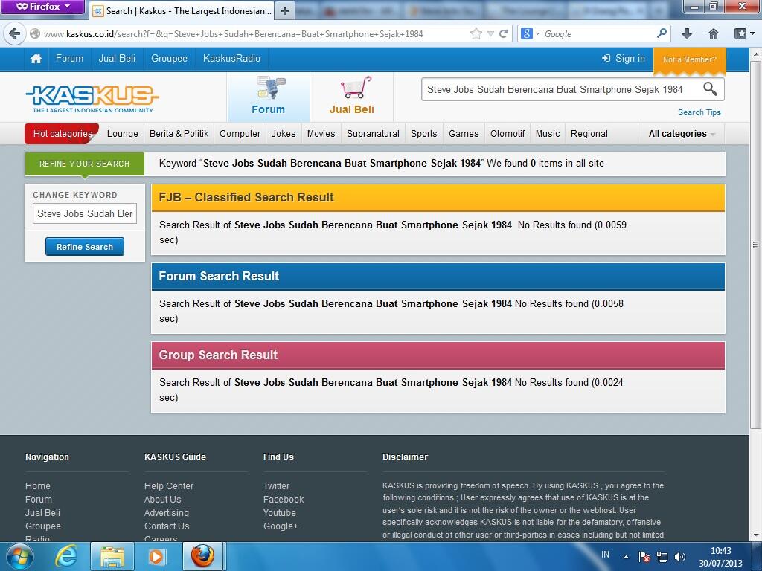Click the Change Keyword input field
The width and height of the screenshot is (762, 571).
click(85, 213)
